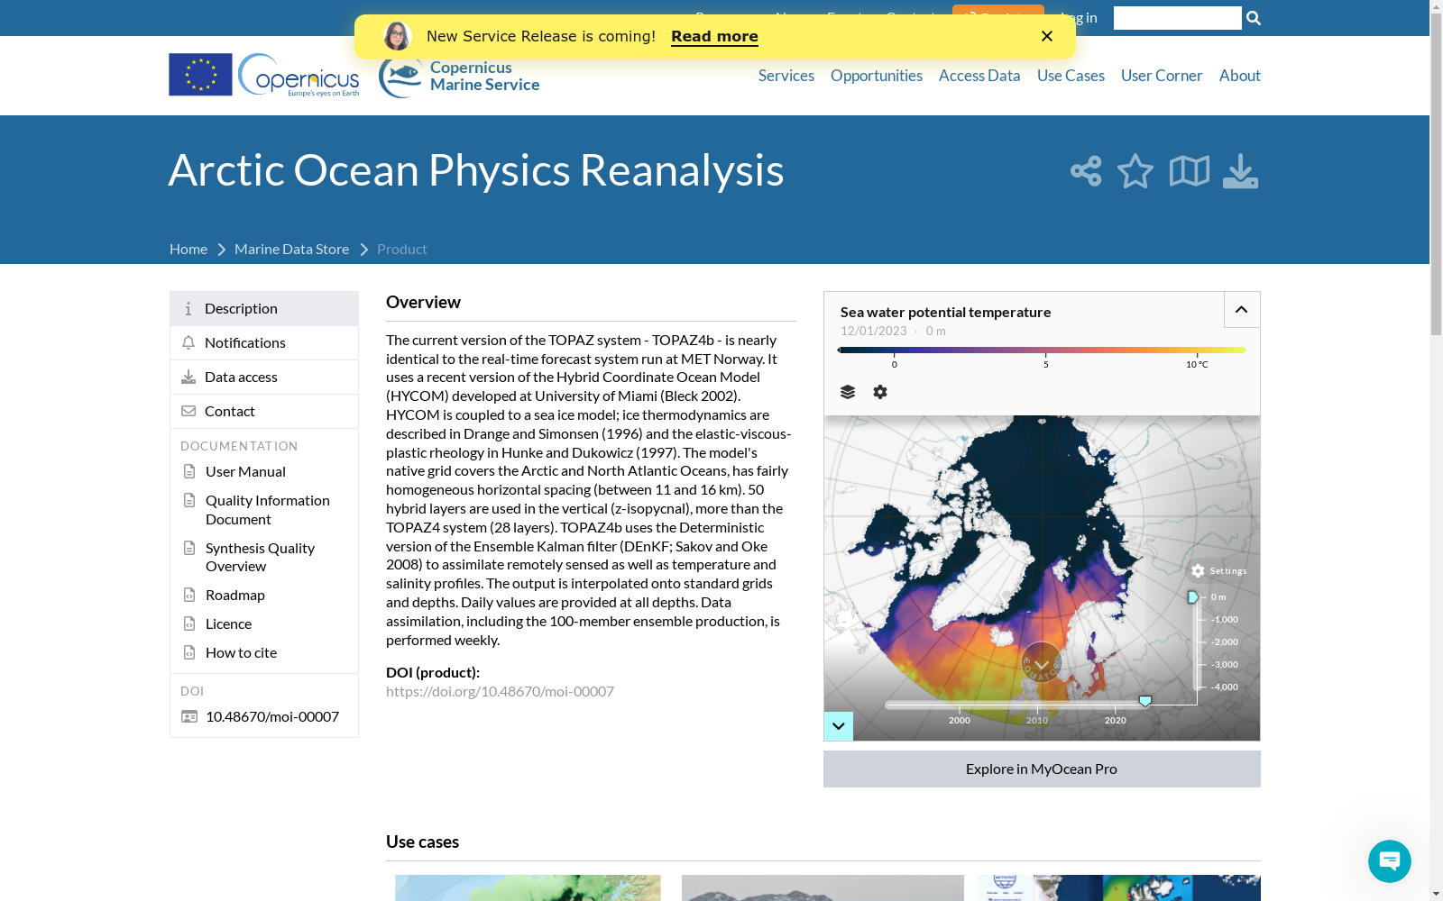Click the second use case thumbnail
The image size is (1443, 901).
coord(823,887)
